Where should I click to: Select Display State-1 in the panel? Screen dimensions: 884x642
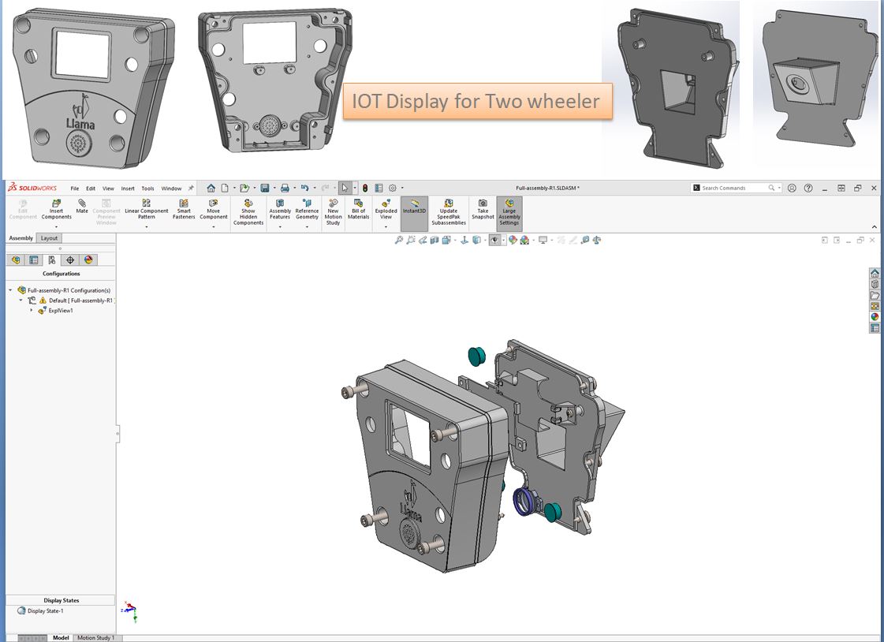tap(45, 610)
